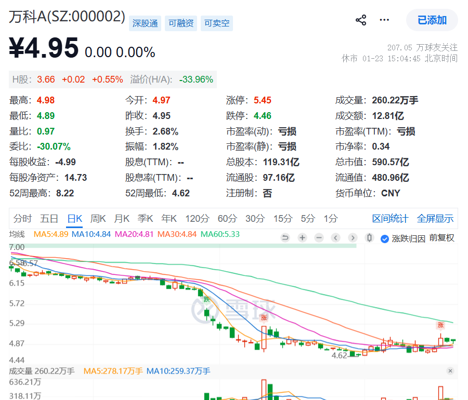Screen dimensions: 468x400
Task: Select the 日K chart tab
Action: click(x=74, y=219)
